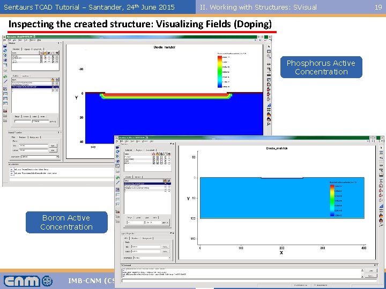386x289 pixels.
Task: Click Open file folder icon in Phosphorus window
Action: click(x=5, y=46)
